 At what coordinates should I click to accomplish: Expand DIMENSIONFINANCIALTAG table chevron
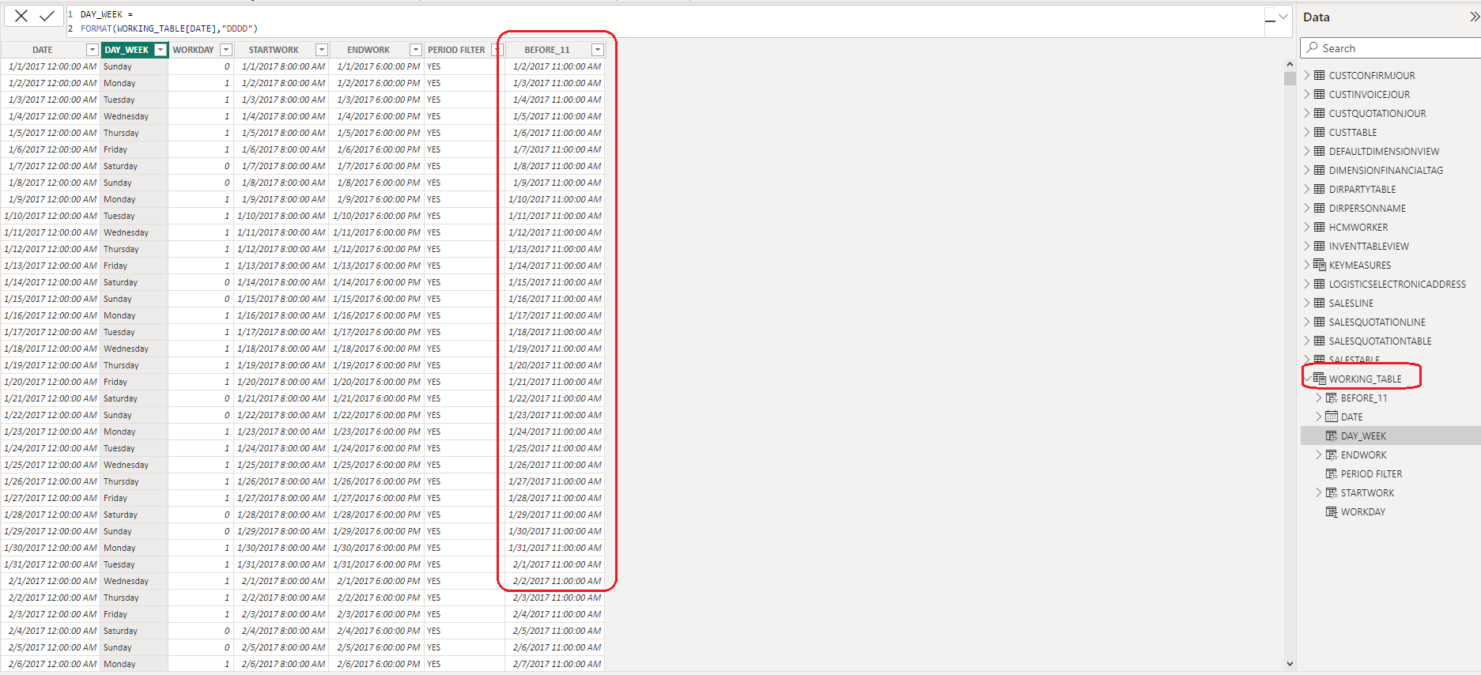(x=1306, y=171)
